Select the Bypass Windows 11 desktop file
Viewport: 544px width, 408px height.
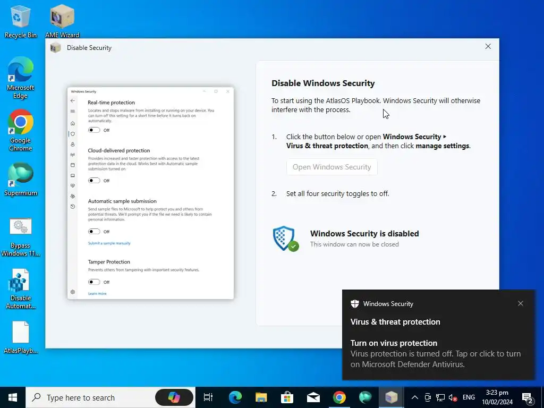[20, 237]
